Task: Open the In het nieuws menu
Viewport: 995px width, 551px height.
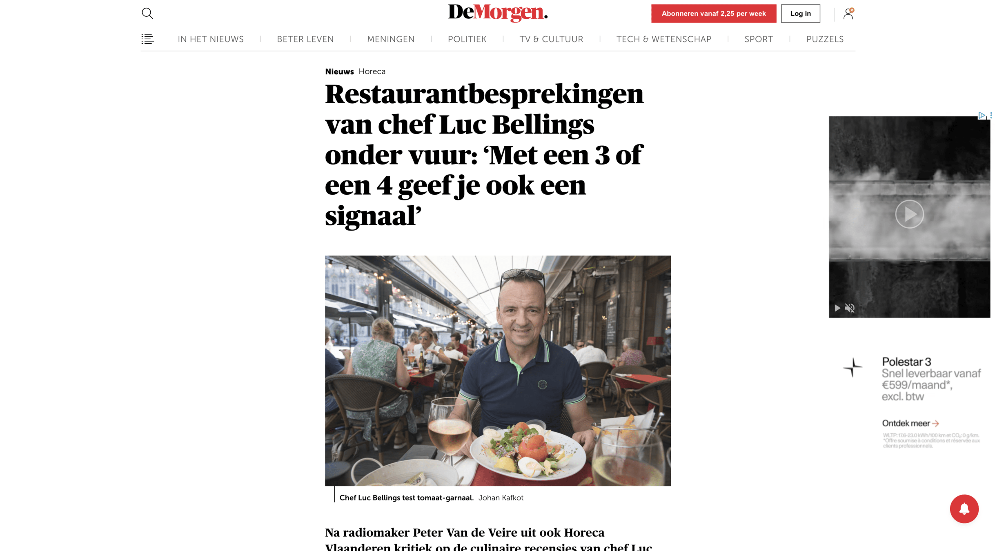Action: pos(211,39)
